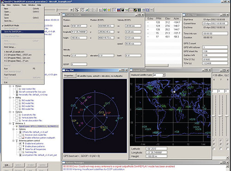This screenshot has width=231, height=171.
Task: Choose Save As SimREPLAY in File menu
Action: pos(23,32)
